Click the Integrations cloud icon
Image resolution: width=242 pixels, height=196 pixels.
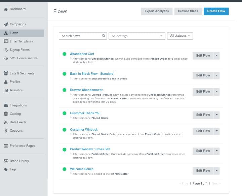point(6,105)
